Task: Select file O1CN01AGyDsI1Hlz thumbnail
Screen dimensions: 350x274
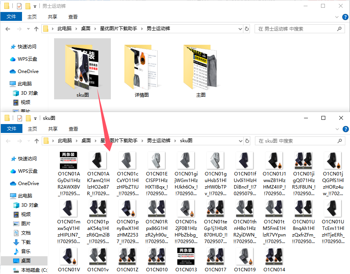Action: click(x=68, y=160)
